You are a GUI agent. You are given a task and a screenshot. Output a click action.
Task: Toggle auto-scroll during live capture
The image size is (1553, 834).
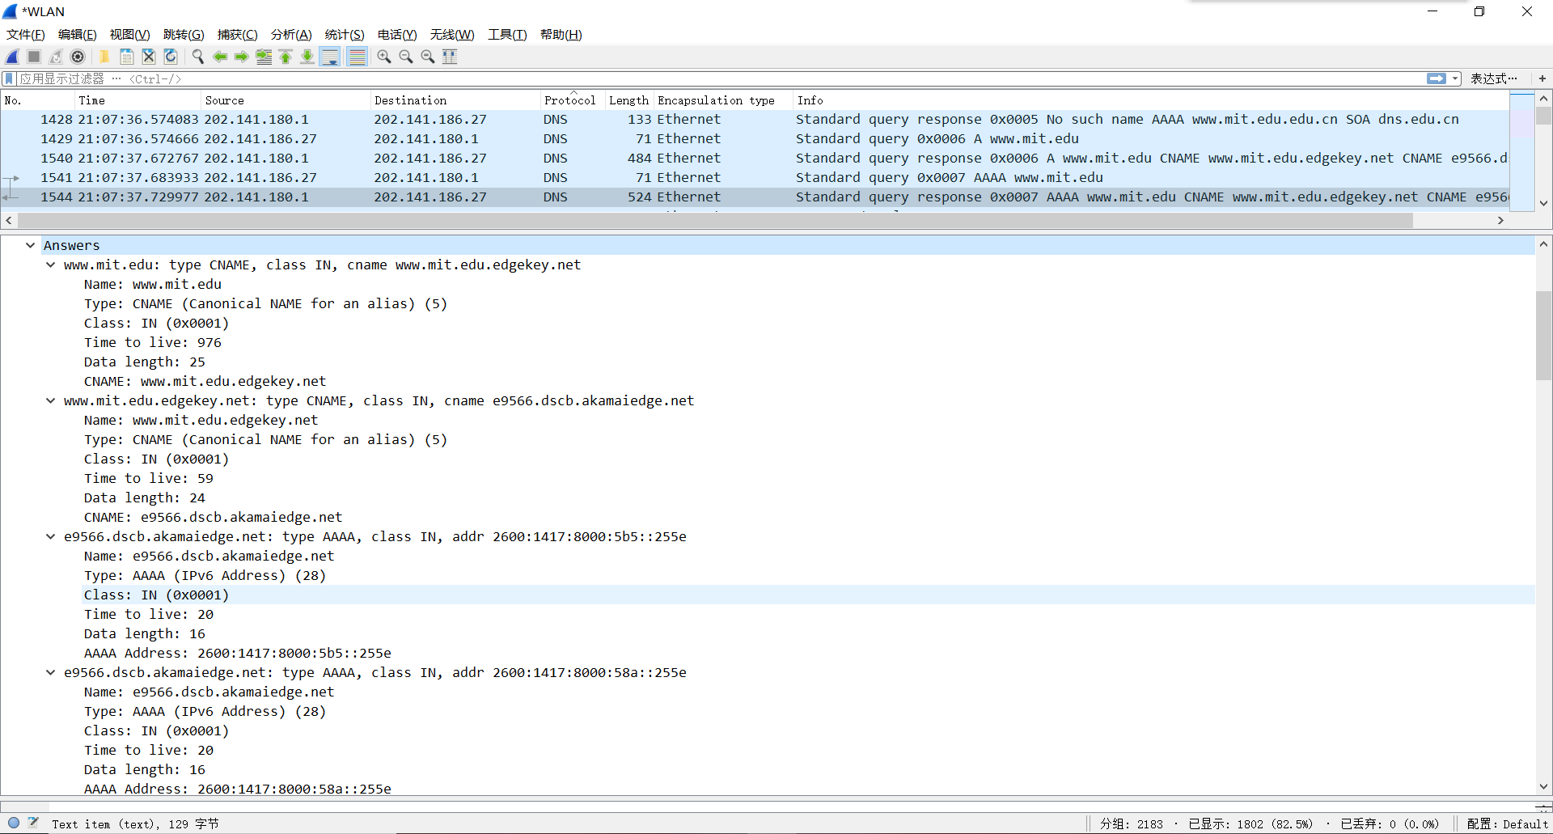click(330, 57)
